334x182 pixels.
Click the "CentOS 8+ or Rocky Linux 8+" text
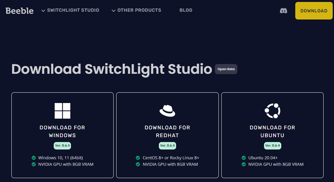coord(171,158)
